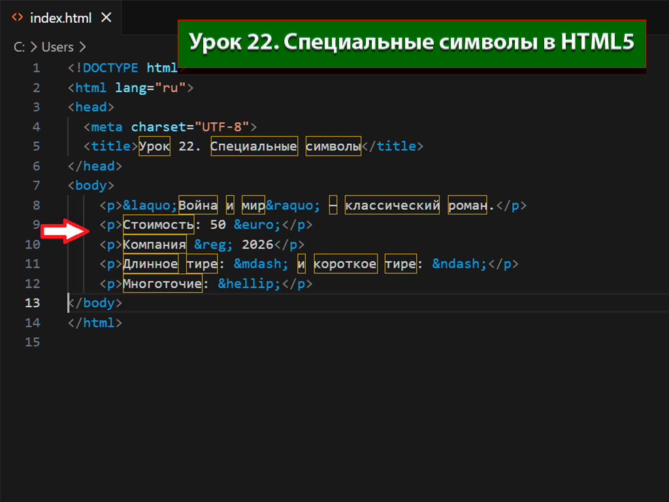Expand the chevron after Users breadcrumb

point(82,47)
